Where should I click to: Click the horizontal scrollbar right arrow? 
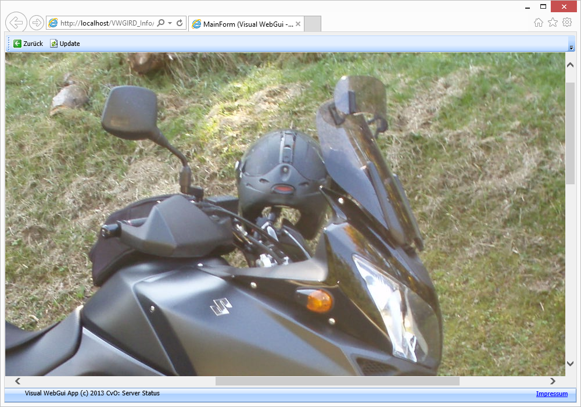(553, 381)
